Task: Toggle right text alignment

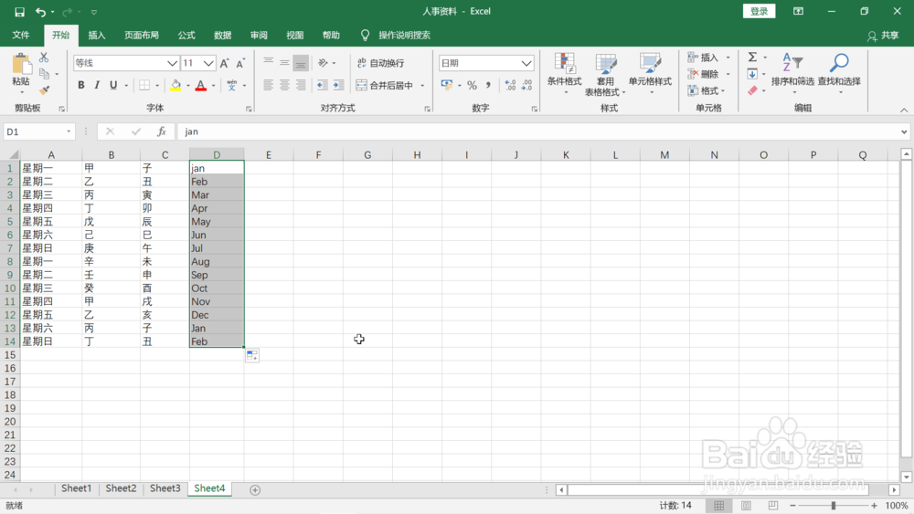Action: (x=301, y=85)
